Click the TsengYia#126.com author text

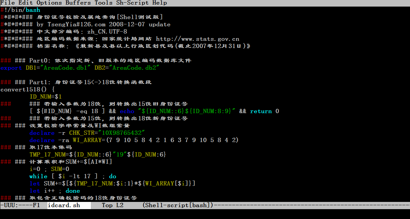pos(76,25)
